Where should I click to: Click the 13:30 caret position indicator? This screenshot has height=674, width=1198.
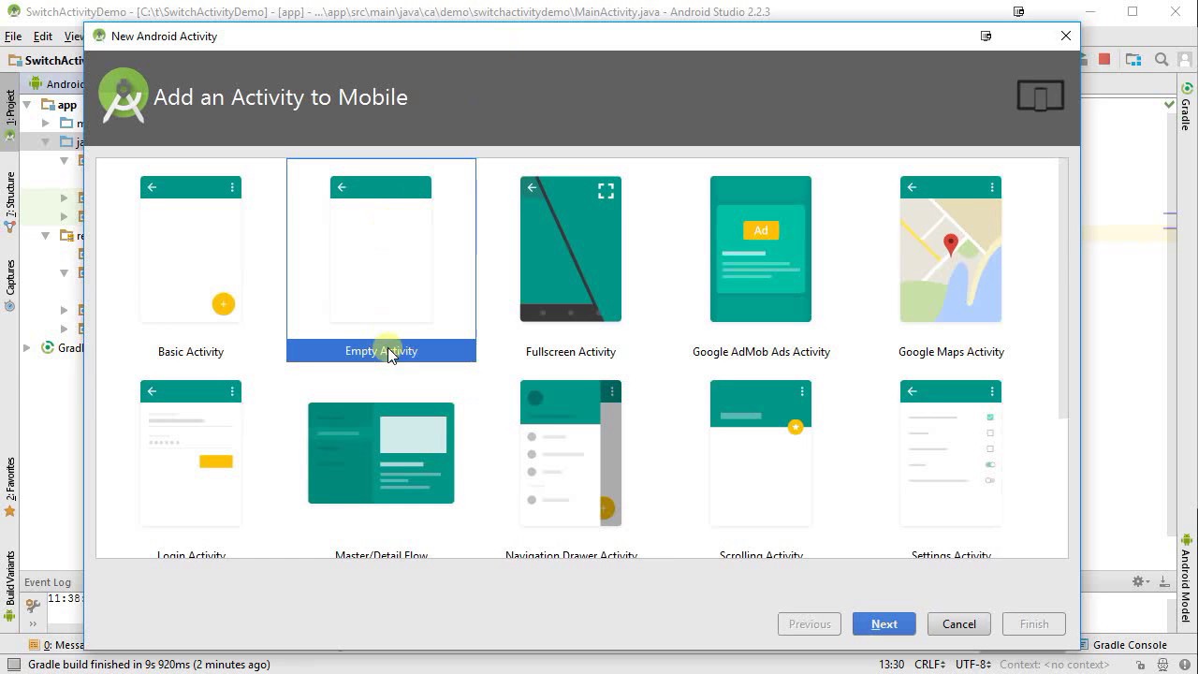[891, 665]
